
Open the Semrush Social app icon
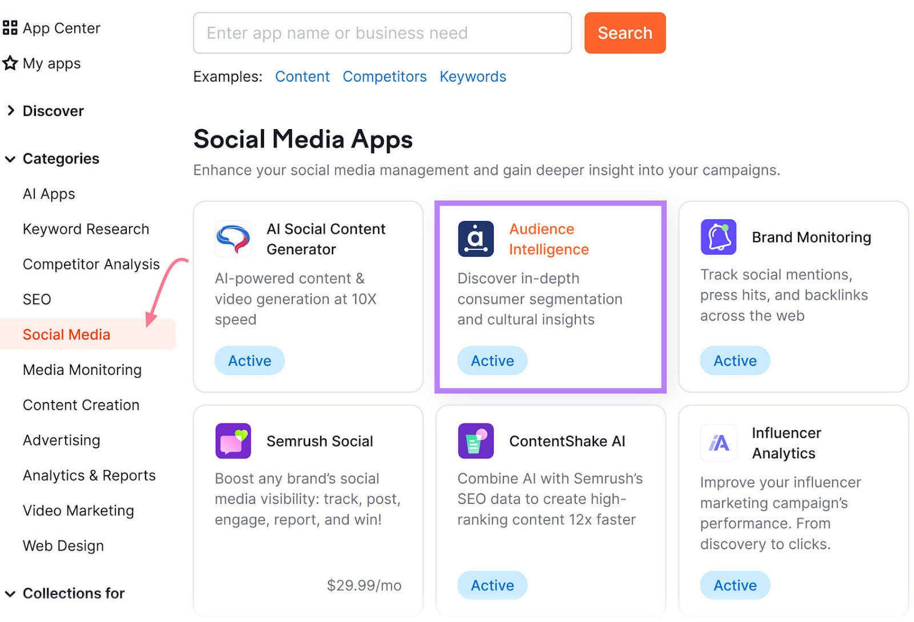[232, 441]
